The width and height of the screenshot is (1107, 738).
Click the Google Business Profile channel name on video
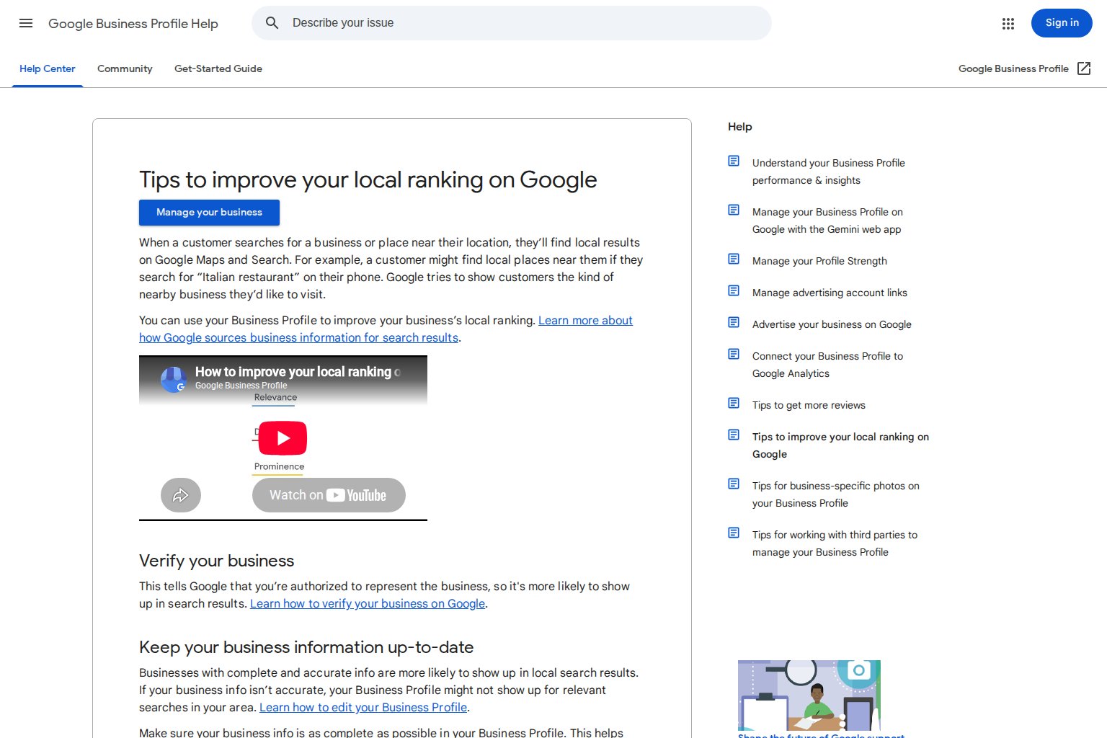pos(241,386)
